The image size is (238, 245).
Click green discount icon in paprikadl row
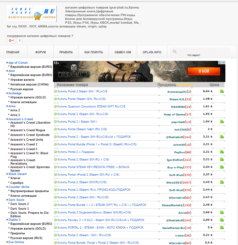[222, 121]
